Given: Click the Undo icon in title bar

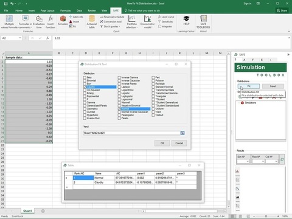Looking at the screenshot, I should click(12, 4).
